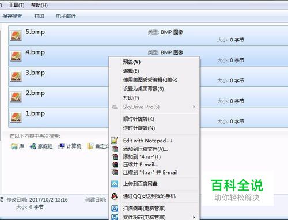Select 通过QQ发送到我的手机
This screenshot has width=288, height=220.
(x=149, y=196)
